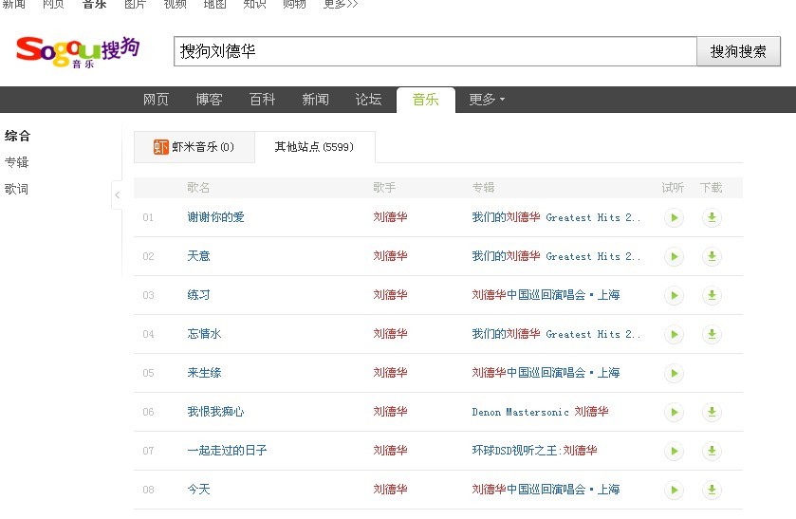Open song title 今天
This screenshot has height=519, width=796.
(x=198, y=490)
